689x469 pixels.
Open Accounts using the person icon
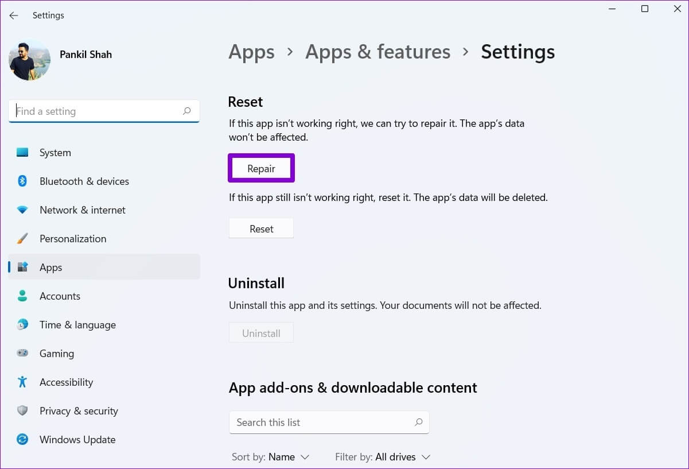click(x=22, y=296)
